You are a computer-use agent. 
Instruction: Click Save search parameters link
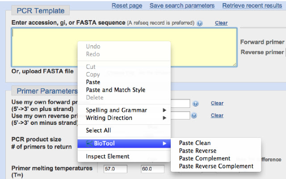(182, 6)
